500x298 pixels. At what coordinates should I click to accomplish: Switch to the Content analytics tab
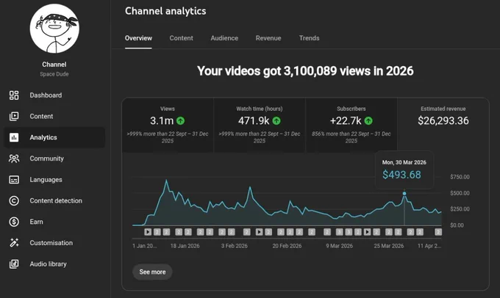click(x=181, y=38)
